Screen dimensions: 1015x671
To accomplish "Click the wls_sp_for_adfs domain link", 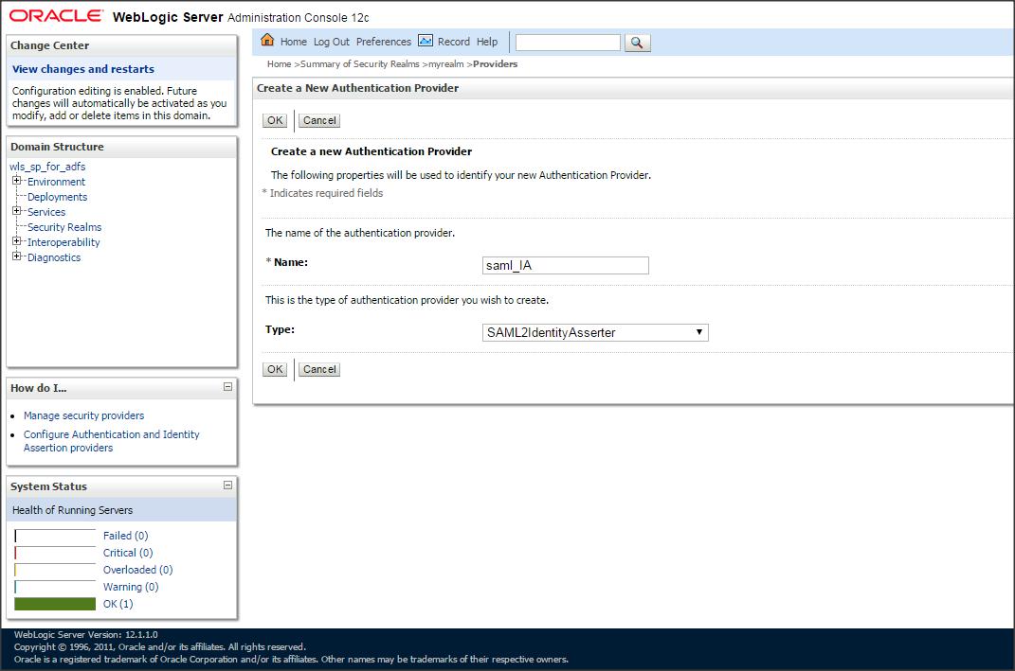I will [x=47, y=167].
